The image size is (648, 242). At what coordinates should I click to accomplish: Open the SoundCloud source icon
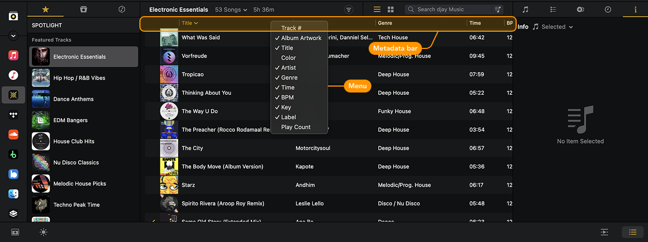tap(13, 134)
